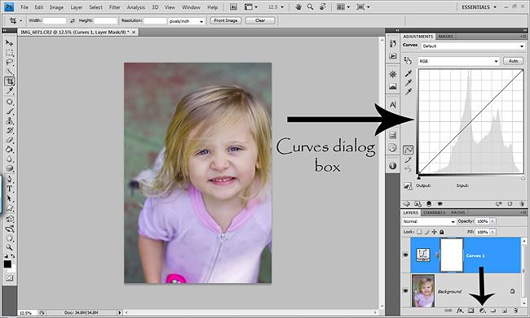Select the History Brush tool
This screenshot has width=530, height=318.
9,130
